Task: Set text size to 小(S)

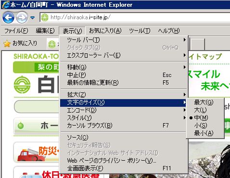Action: pyautogui.click(x=205, y=126)
